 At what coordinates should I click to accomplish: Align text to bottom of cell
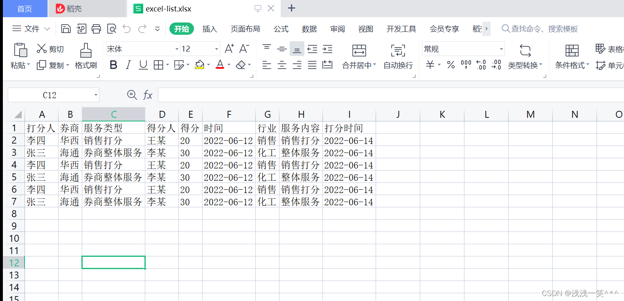[297, 49]
